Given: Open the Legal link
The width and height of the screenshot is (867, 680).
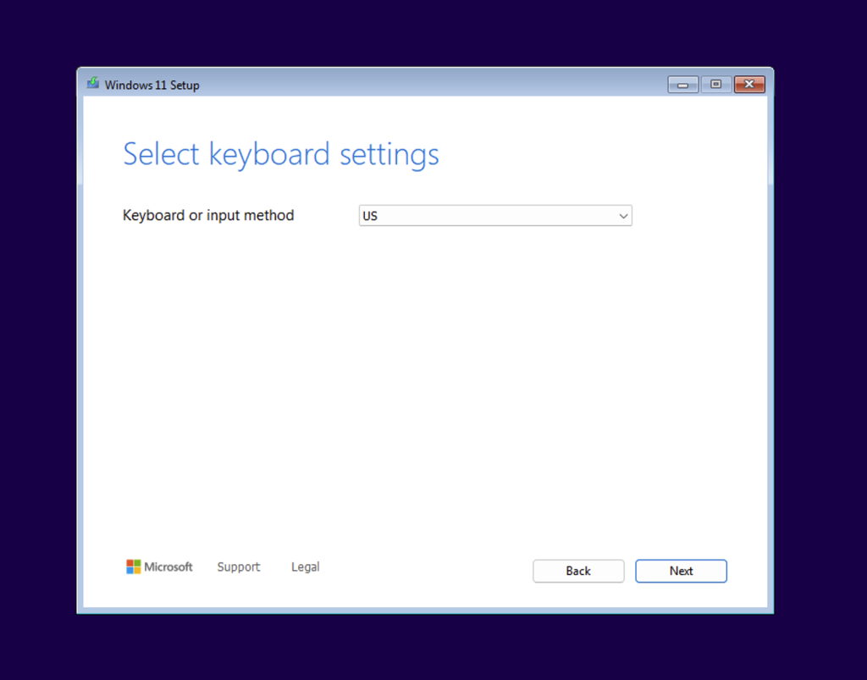Looking at the screenshot, I should tap(305, 567).
